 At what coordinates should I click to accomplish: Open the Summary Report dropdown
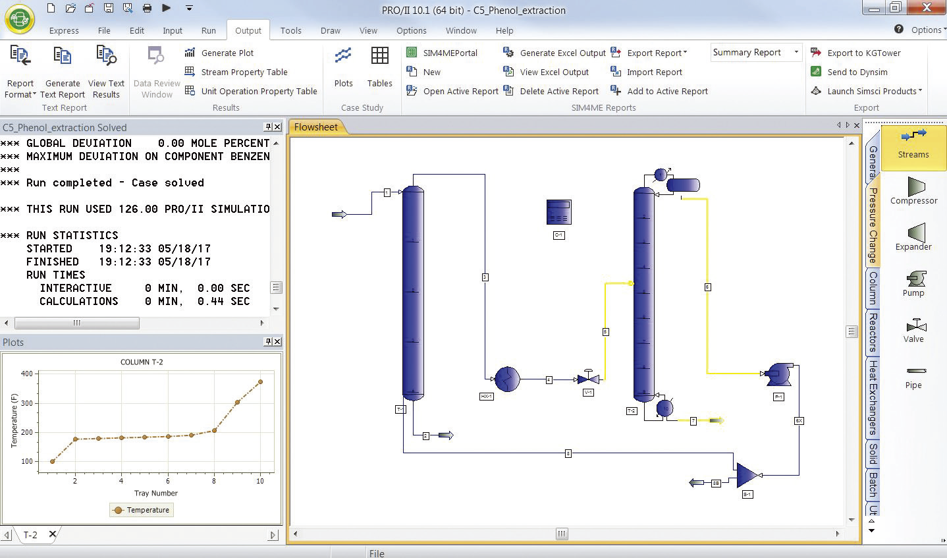pyautogui.click(x=796, y=53)
